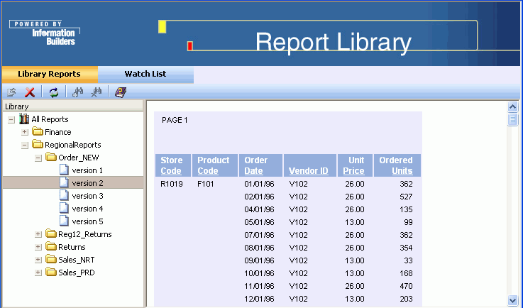This screenshot has width=523, height=308.
Task: Select version 4 in the tree
Action: pyautogui.click(x=88, y=209)
